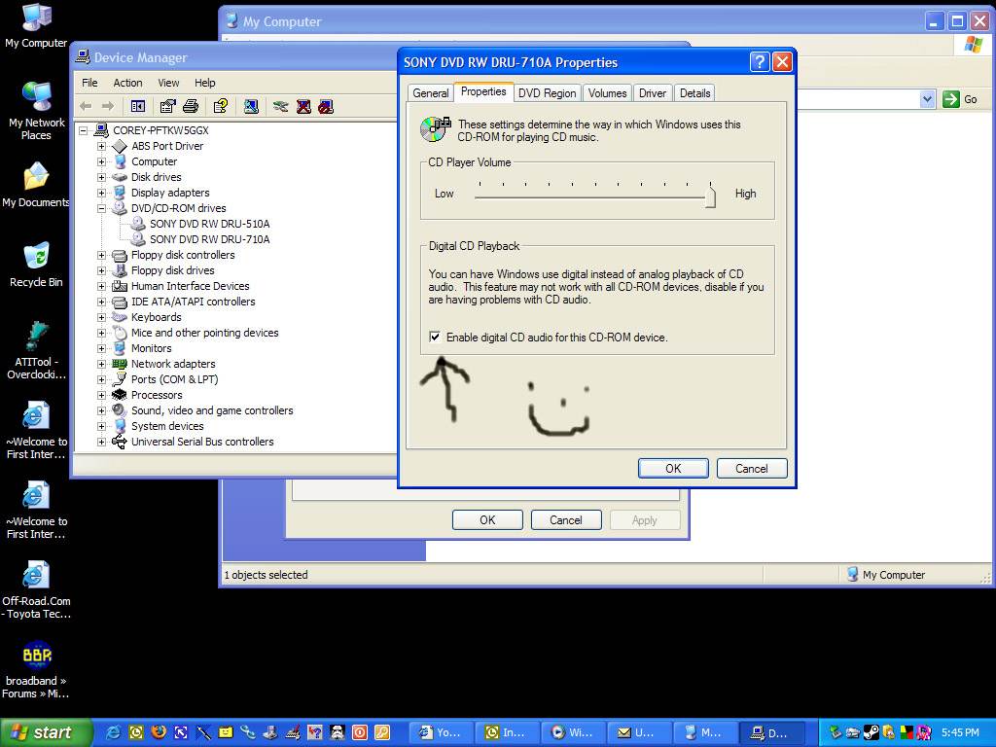Open My Network Places desktop icon
The height and width of the screenshot is (747, 996).
point(36,111)
